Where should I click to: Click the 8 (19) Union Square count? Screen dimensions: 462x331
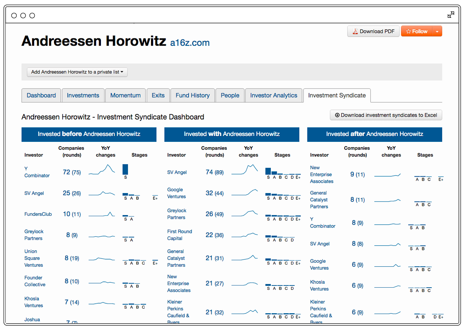tap(72, 258)
